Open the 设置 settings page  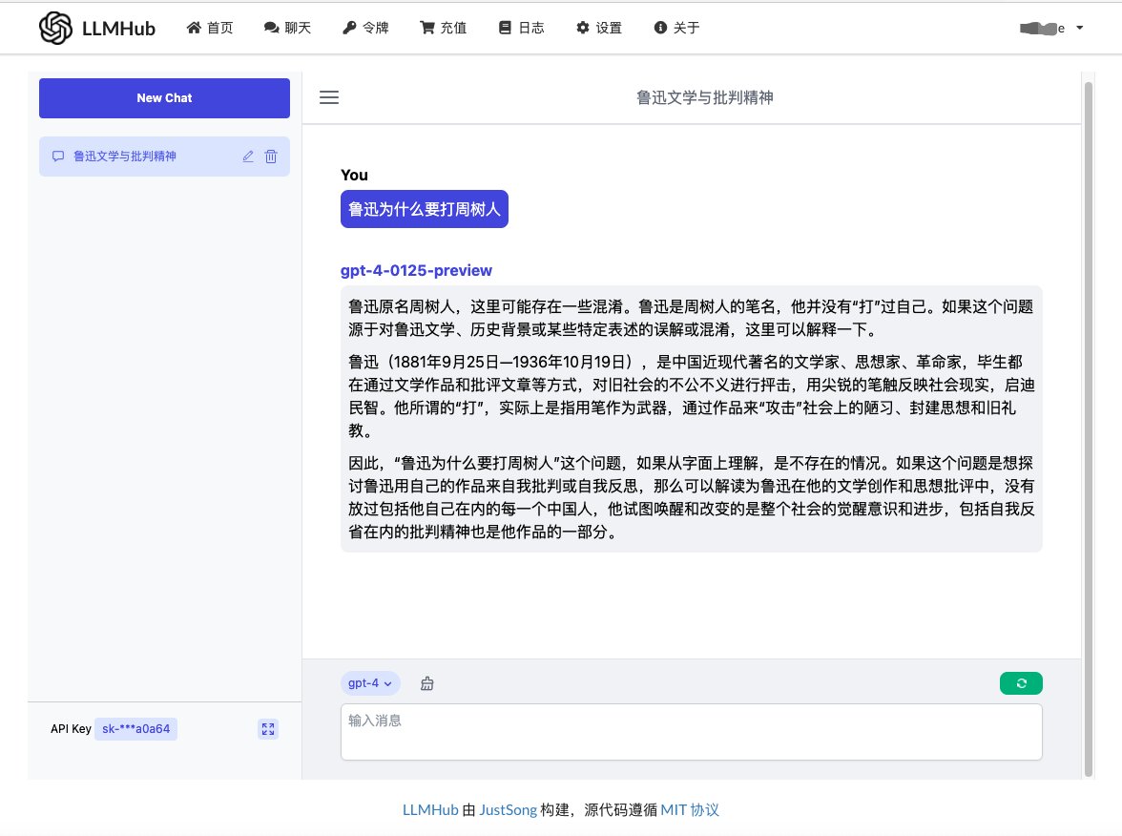599,28
